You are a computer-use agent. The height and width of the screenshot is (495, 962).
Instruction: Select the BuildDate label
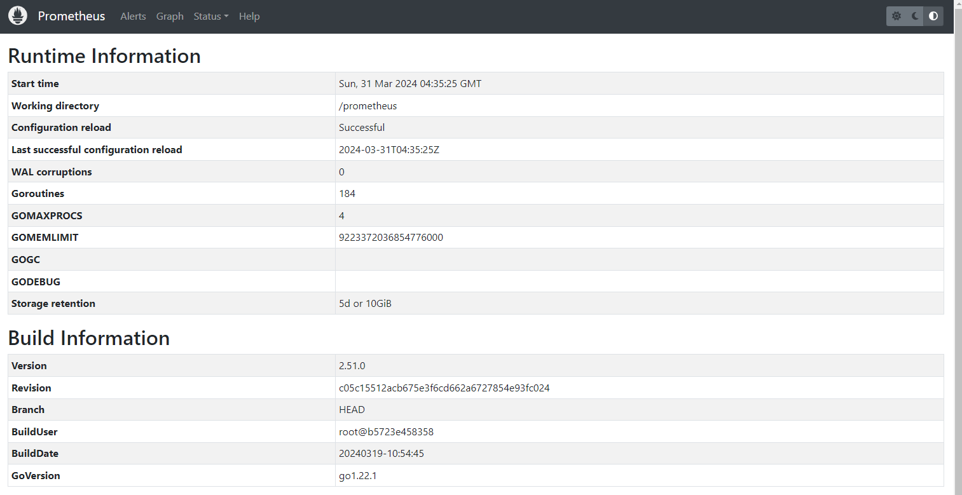[35, 454]
